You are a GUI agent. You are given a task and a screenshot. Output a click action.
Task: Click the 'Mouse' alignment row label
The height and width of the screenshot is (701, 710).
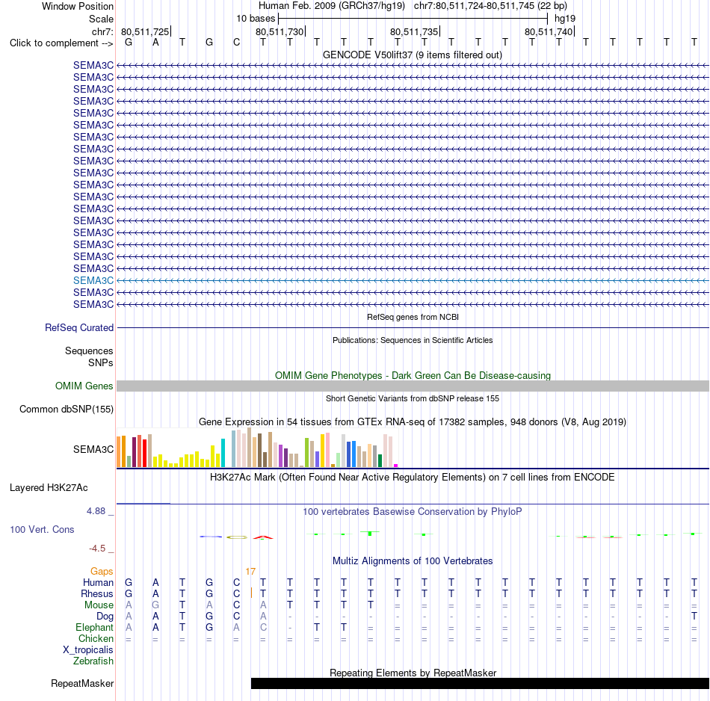(99, 605)
